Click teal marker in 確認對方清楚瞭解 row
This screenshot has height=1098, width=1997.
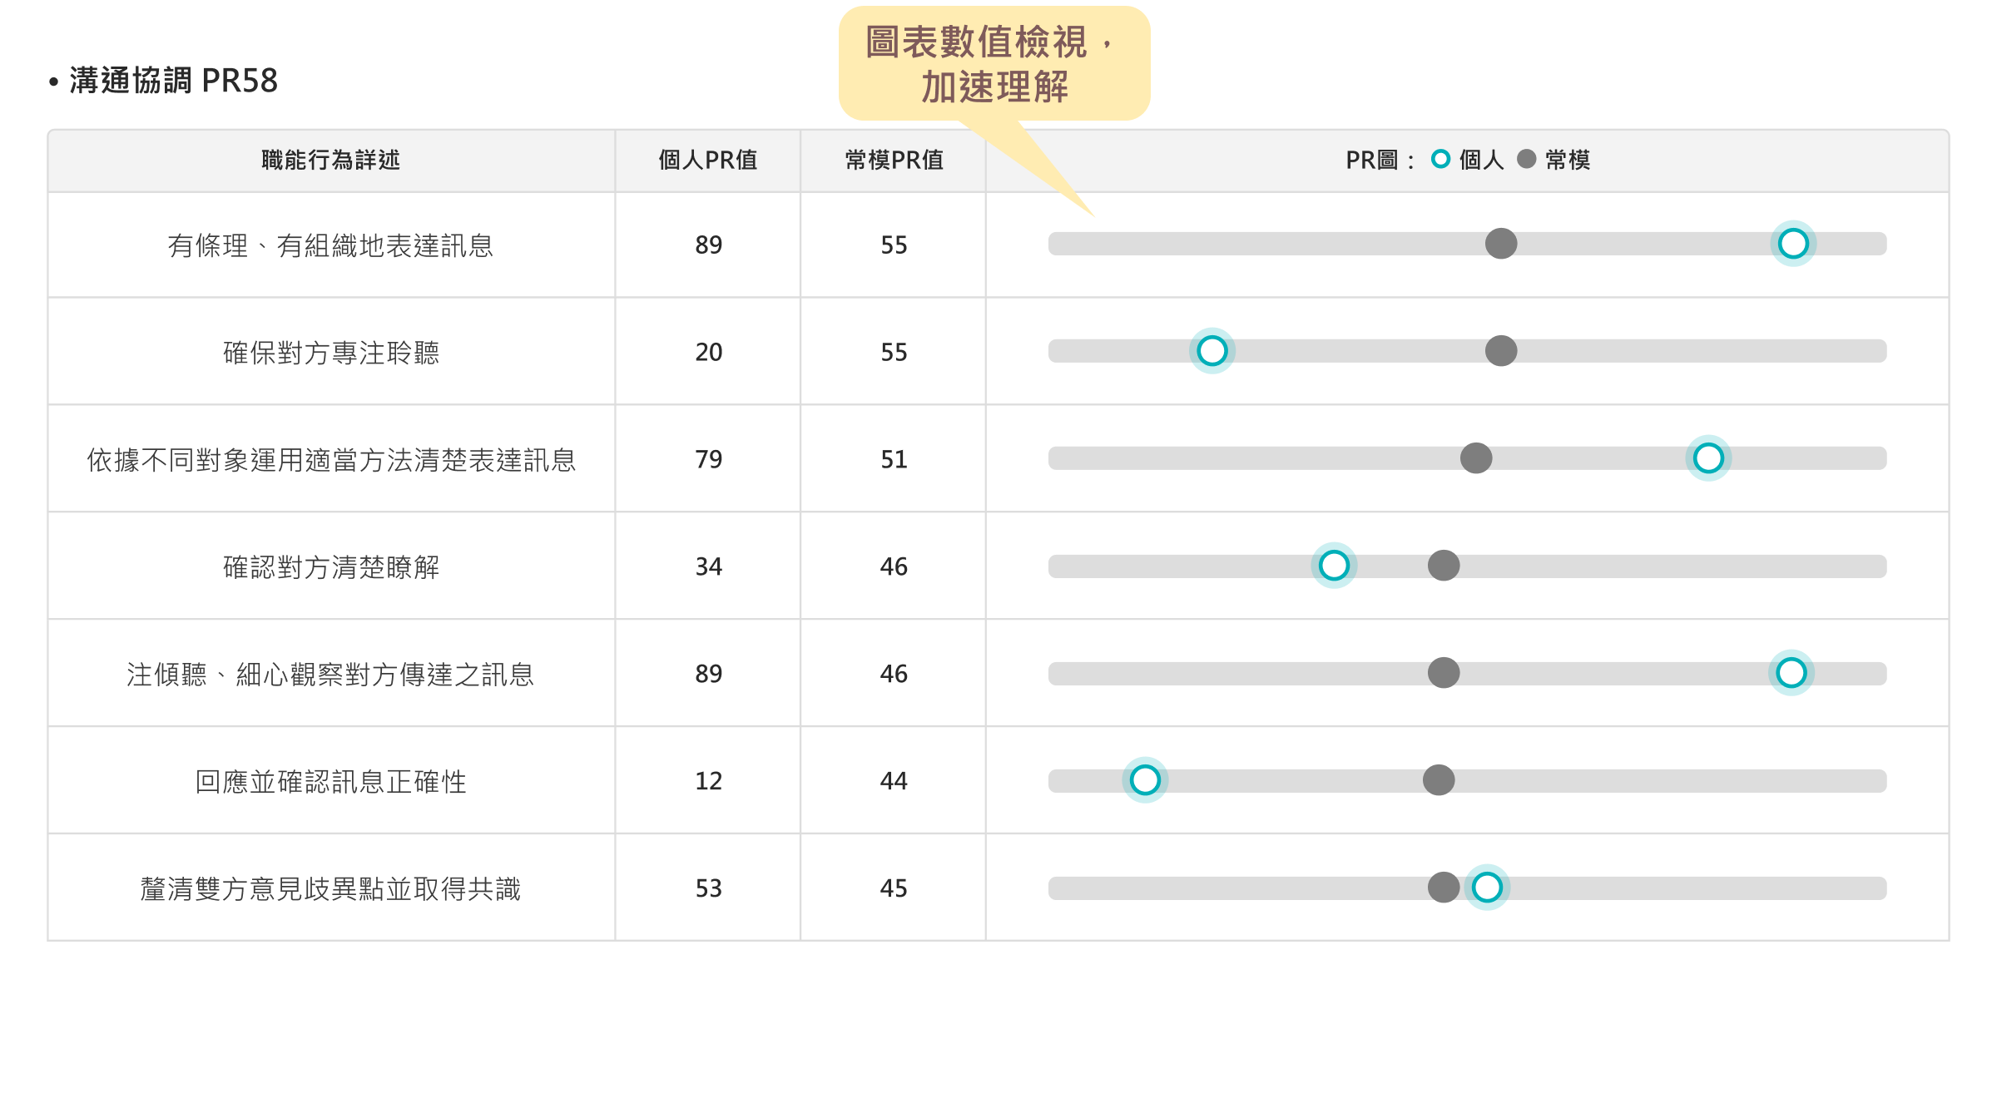pos(1334,566)
